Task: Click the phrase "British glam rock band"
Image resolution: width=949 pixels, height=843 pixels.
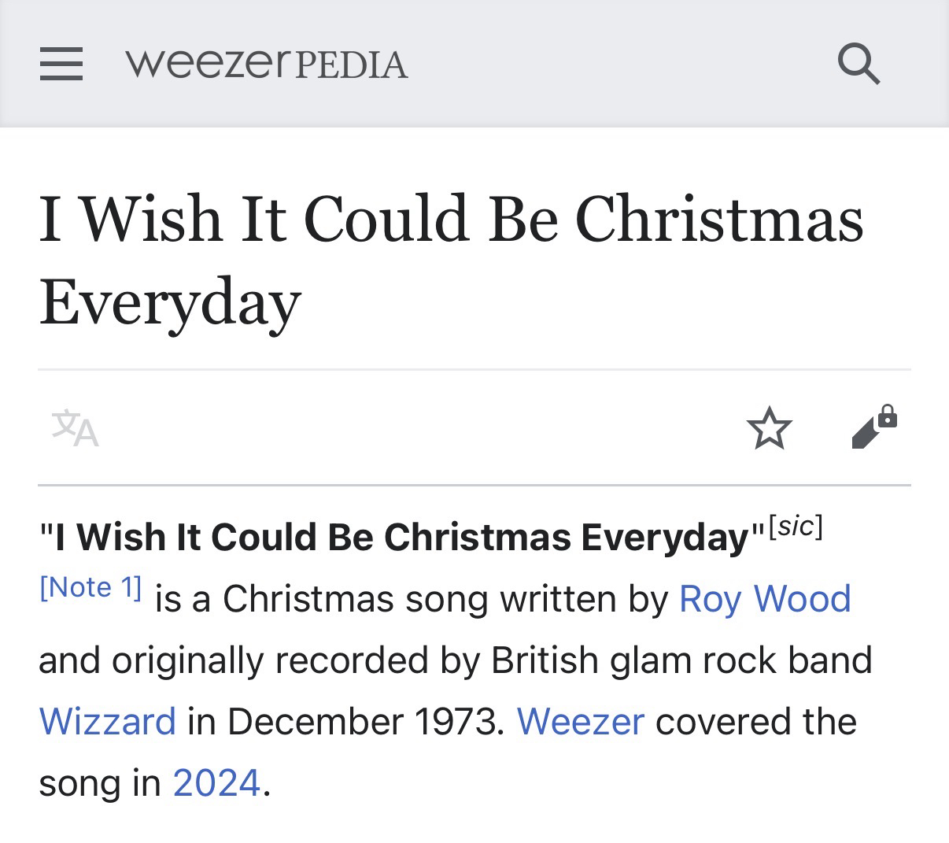Action: click(681, 660)
